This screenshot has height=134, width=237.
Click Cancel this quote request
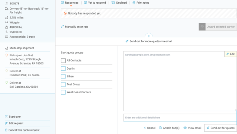coord(22,130)
